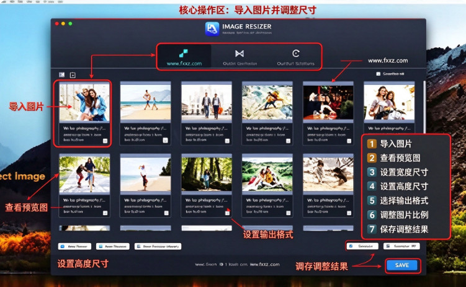Select the couple skating on park road photo
Image resolution: width=466 pixels, height=287 pixels.
click(x=84, y=175)
